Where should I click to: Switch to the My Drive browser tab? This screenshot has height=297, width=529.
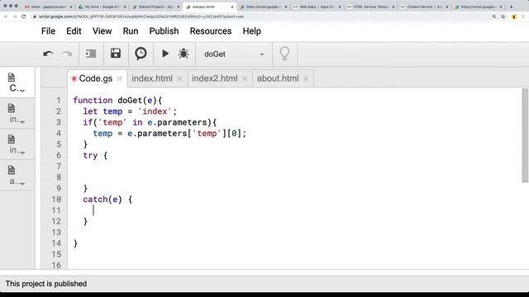pos(102,7)
